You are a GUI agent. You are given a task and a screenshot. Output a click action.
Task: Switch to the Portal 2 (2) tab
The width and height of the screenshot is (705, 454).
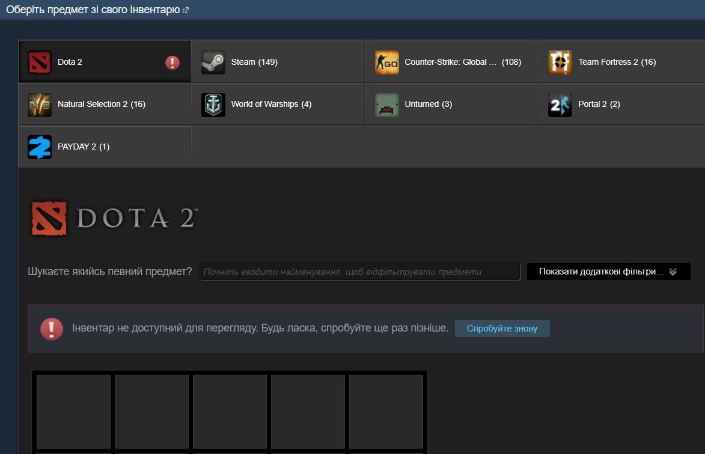point(622,104)
